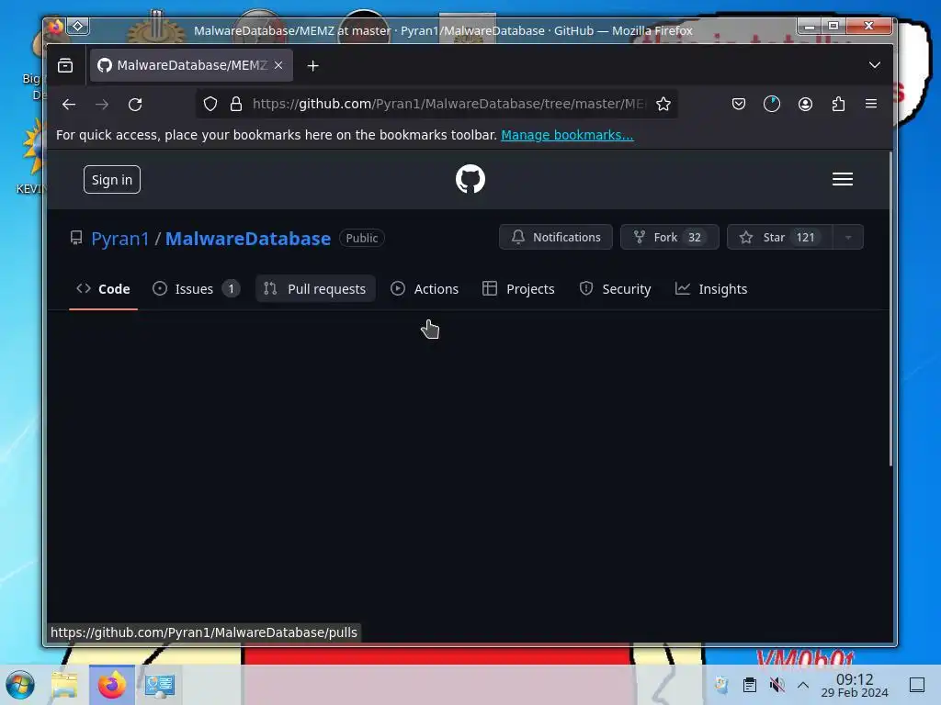Open the Security tab
The height and width of the screenshot is (705, 941).
(x=615, y=289)
